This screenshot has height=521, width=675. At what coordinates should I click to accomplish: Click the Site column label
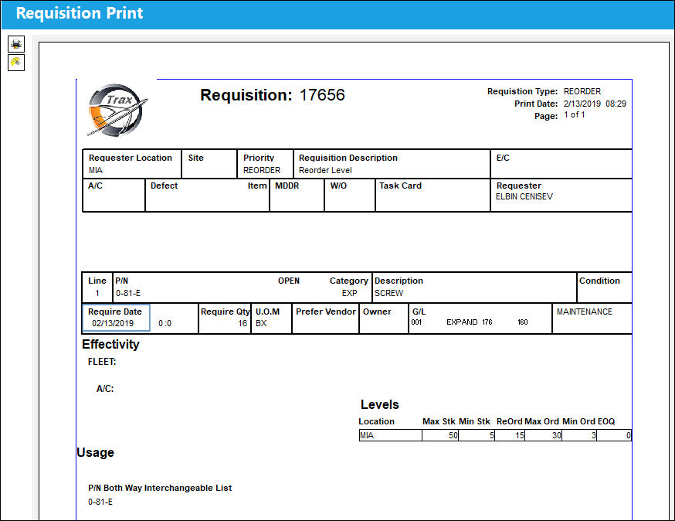(x=196, y=158)
